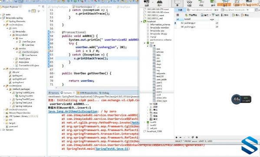This screenshot has height=157, width=260.
Task: Collapse the localhost connection in Navicat
Action: (142, 22)
